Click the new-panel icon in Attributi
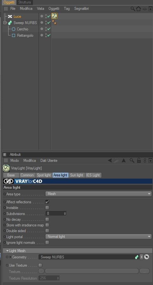The height and width of the screenshot is (285, 153). 150,161
